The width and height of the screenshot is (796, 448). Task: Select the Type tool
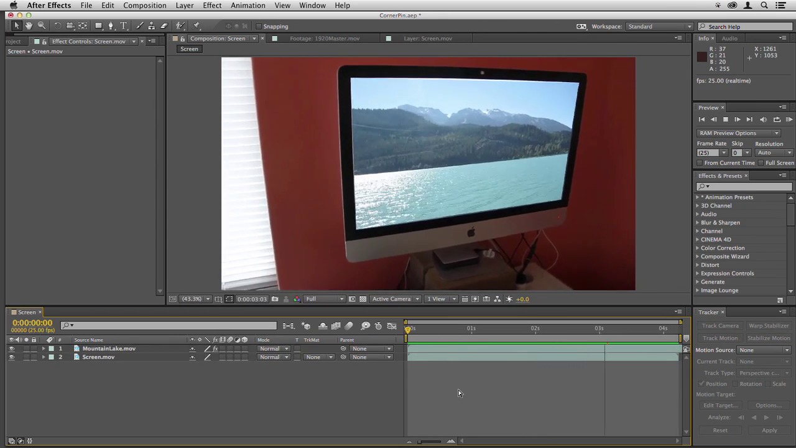pyautogui.click(x=124, y=26)
